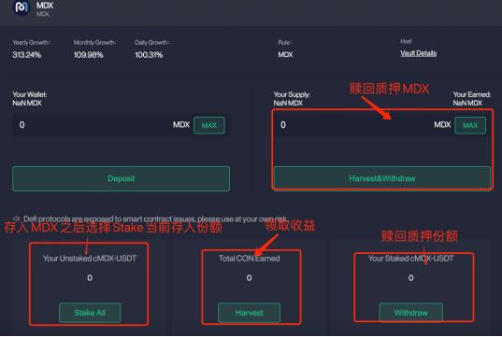Click the Rule value MDX
The height and width of the screenshot is (337, 502).
click(x=285, y=55)
